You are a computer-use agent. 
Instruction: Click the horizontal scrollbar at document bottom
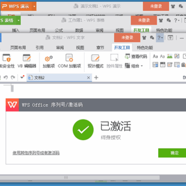[80, 177]
